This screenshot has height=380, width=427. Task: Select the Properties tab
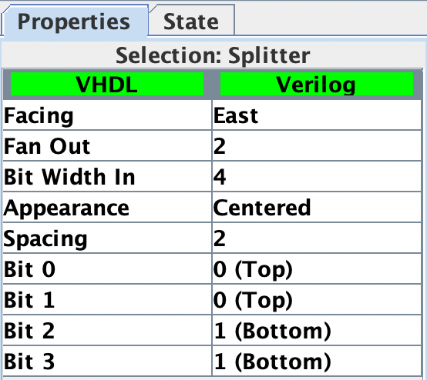[x=74, y=21]
